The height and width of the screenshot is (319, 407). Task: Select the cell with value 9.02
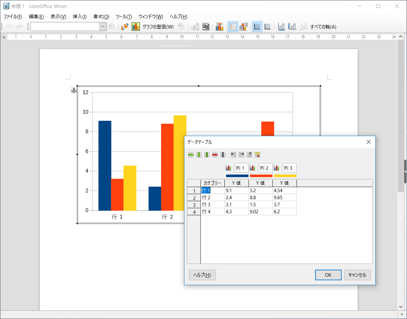click(261, 212)
